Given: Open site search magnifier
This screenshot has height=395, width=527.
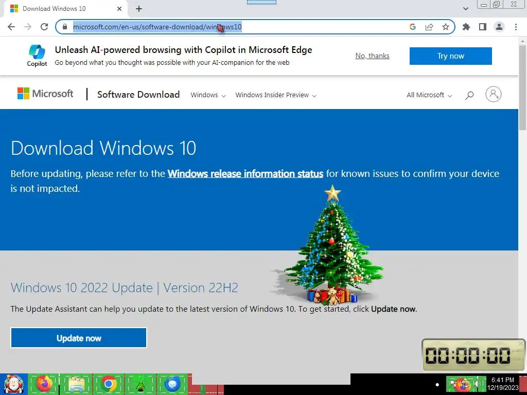Looking at the screenshot, I should (469, 95).
